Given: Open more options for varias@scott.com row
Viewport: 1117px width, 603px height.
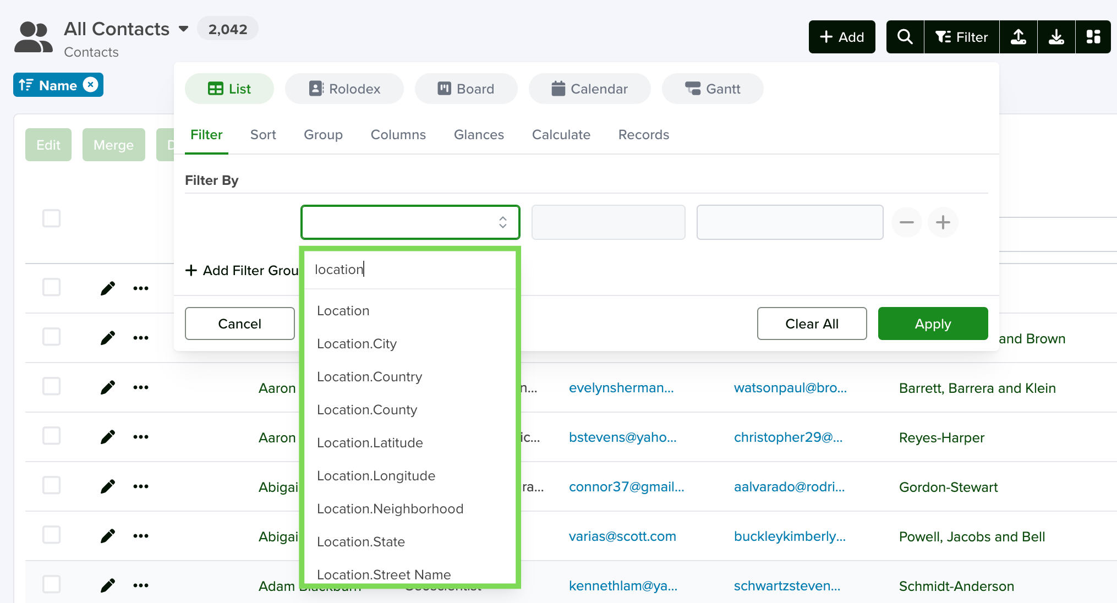Looking at the screenshot, I should [141, 536].
